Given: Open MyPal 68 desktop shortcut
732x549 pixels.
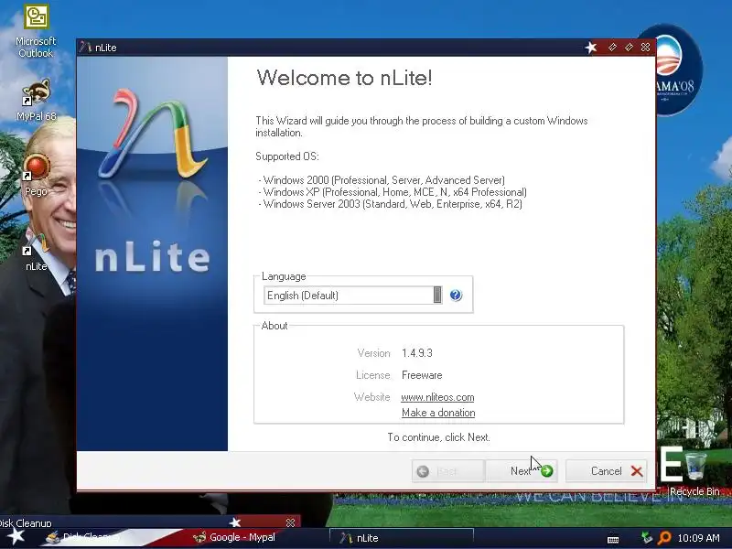Looking at the screenshot, I should click(36, 100).
